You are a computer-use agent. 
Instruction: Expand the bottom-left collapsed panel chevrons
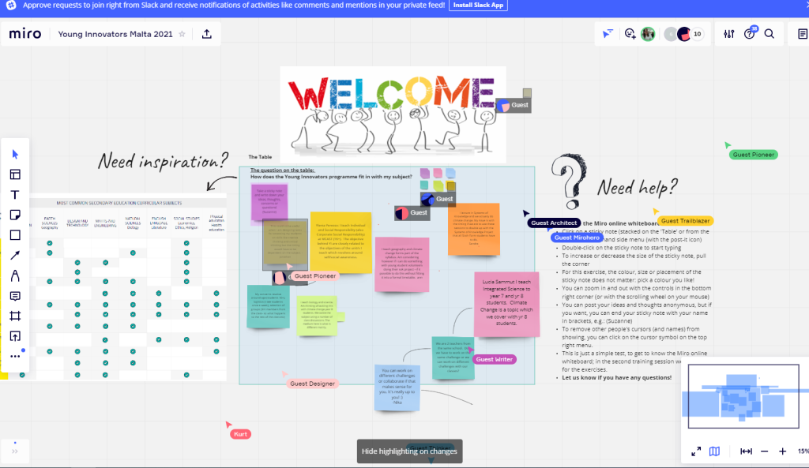coord(15,451)
